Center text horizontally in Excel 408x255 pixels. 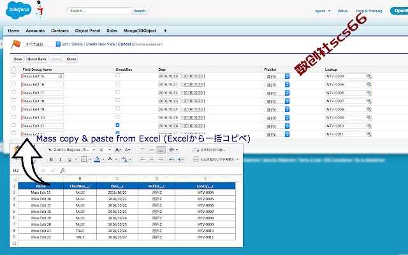coord(152,159)
